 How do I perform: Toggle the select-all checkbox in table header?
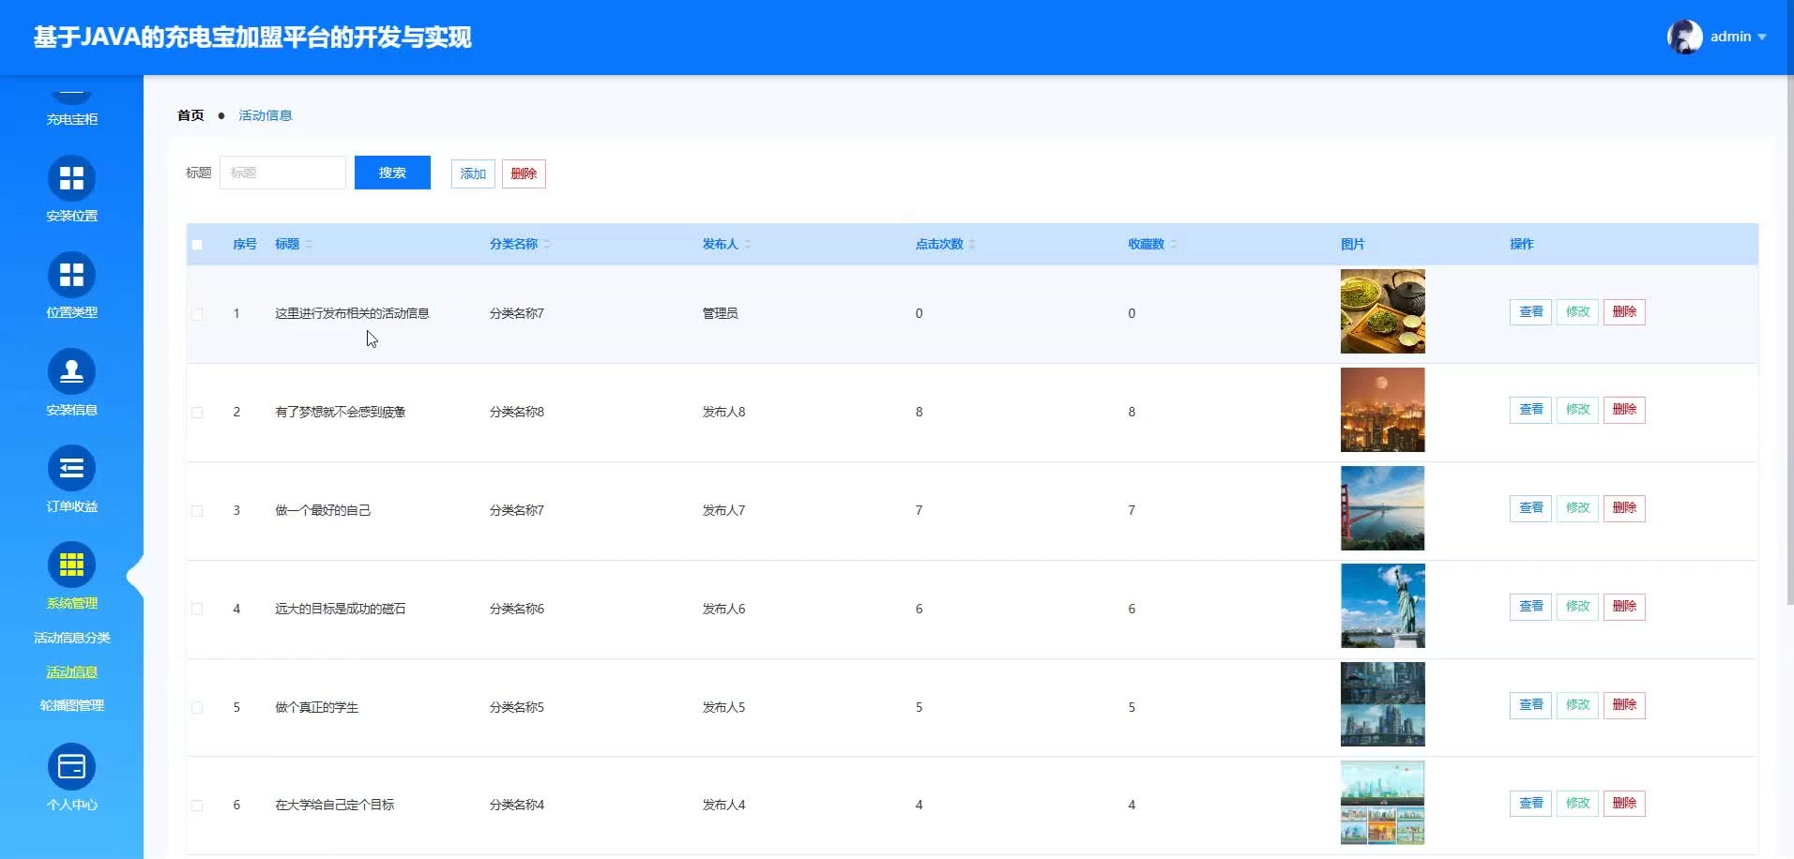tap(197, 245)
